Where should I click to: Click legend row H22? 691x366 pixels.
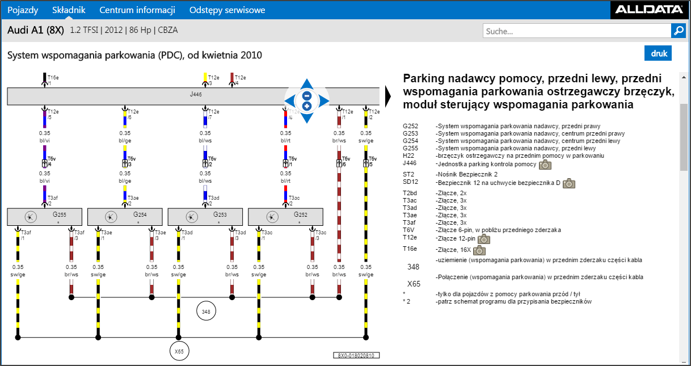(503, 155)
